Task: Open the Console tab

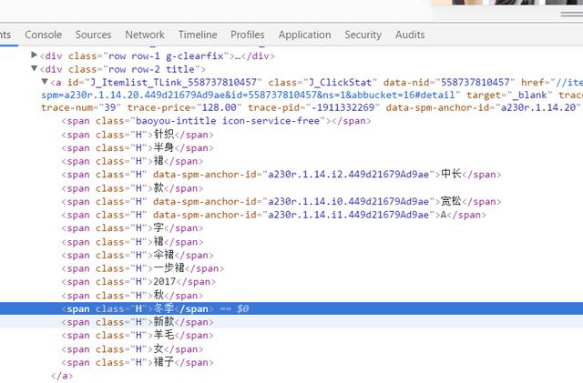Action: tap(43, 35)
